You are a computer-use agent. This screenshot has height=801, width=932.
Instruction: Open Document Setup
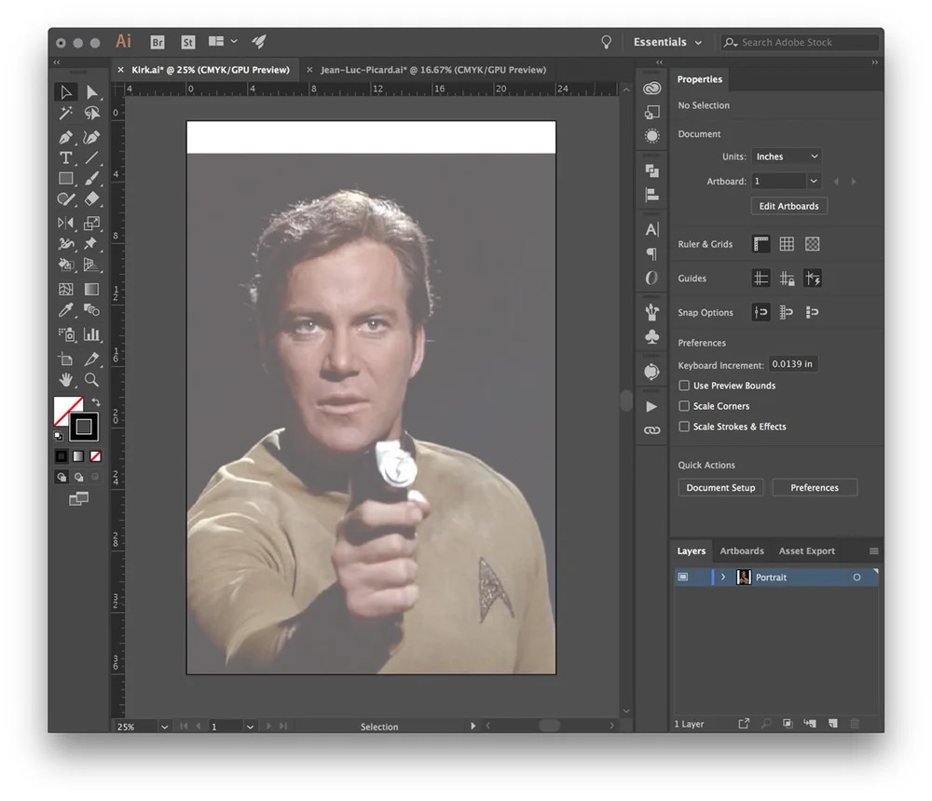coord(720,487)
